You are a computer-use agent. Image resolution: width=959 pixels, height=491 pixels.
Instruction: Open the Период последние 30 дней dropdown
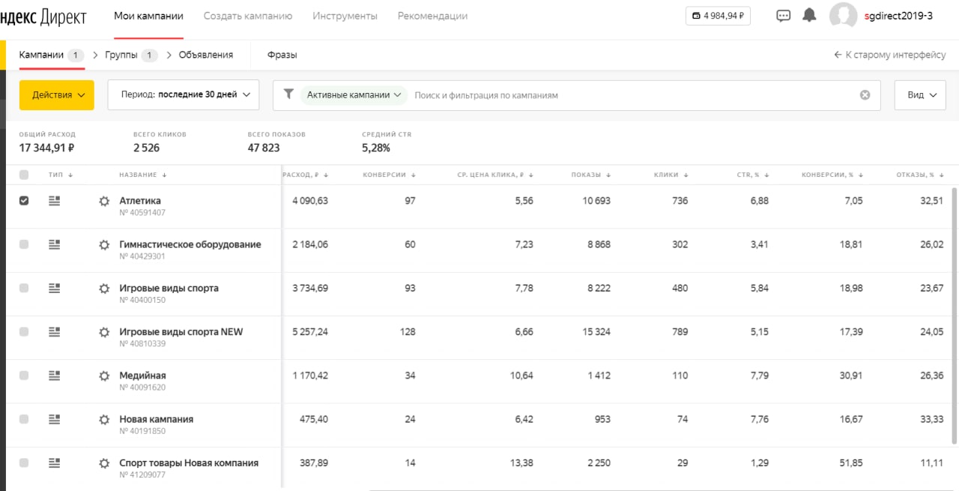click(184, 95)
